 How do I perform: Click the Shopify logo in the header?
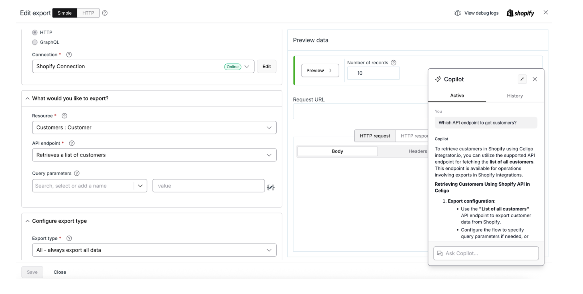click(x=521, y=13)
